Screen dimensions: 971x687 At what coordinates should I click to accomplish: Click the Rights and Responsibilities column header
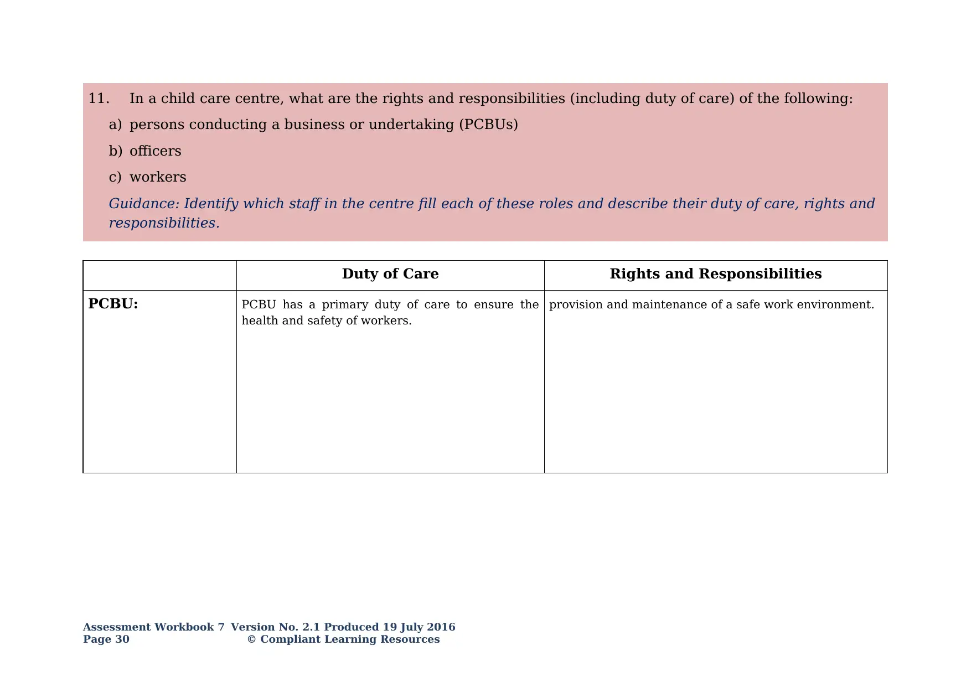pos(716,274)
